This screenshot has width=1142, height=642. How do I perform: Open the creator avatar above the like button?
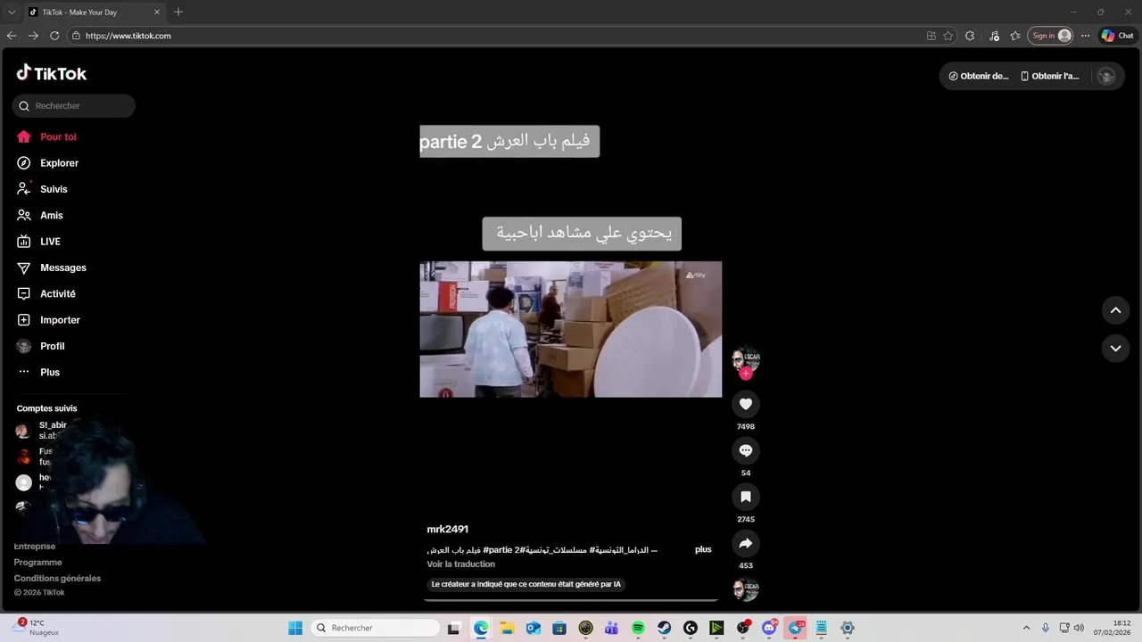[746, 359]
